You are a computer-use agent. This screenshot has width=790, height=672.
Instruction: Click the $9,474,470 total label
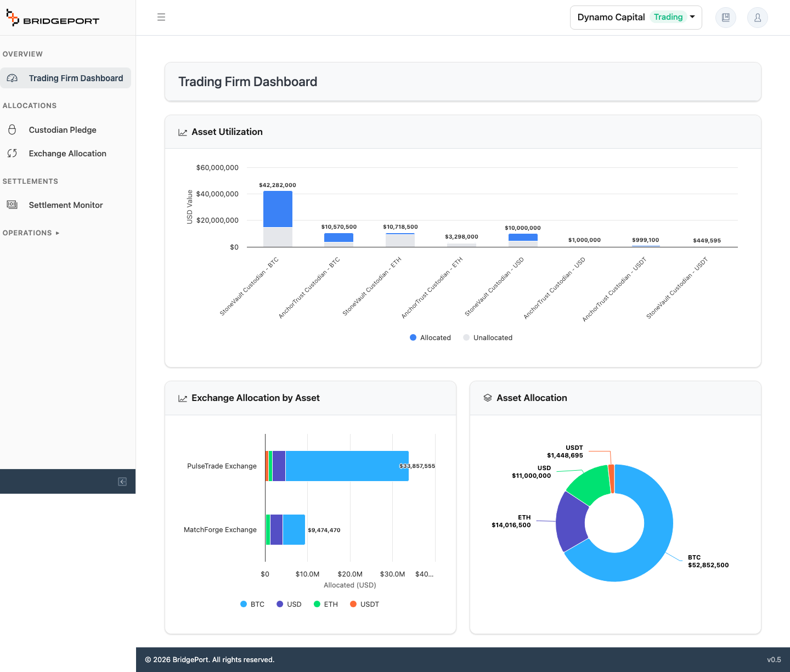click(x=324, y=530)
